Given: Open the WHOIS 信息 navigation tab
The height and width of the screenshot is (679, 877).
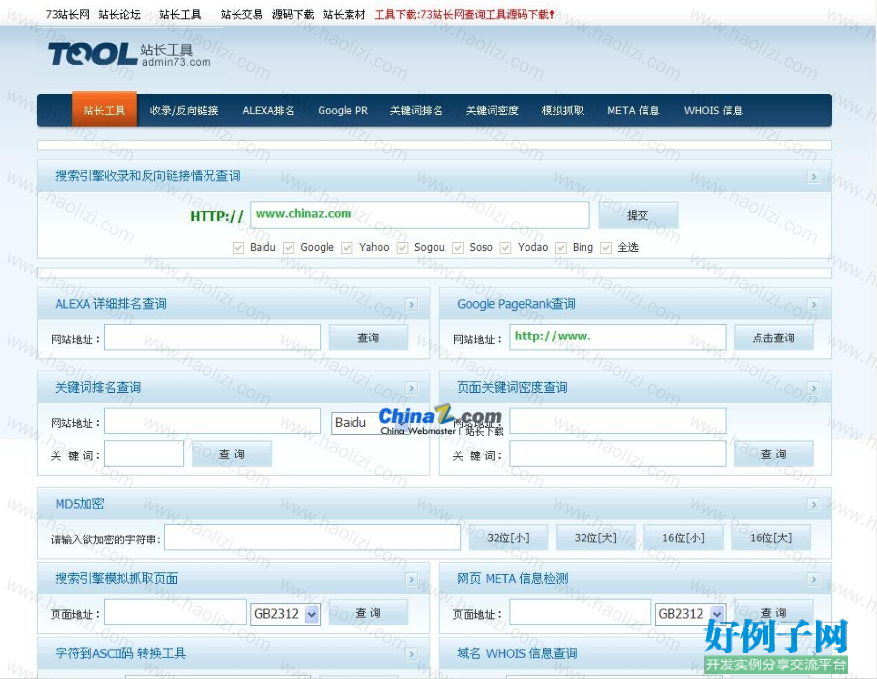Looking at the screenshot, I should 713,111.
